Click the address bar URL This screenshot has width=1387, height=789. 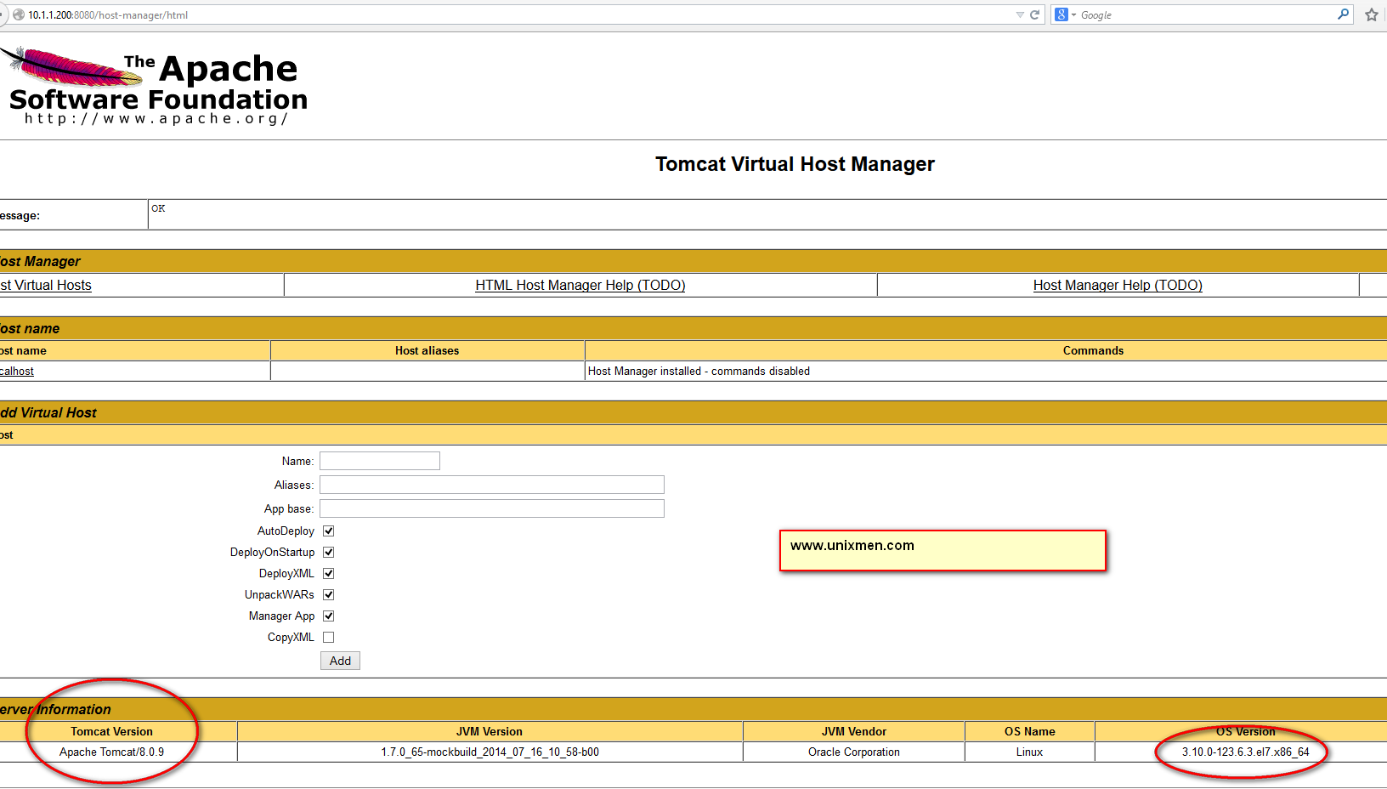[108, 14]
